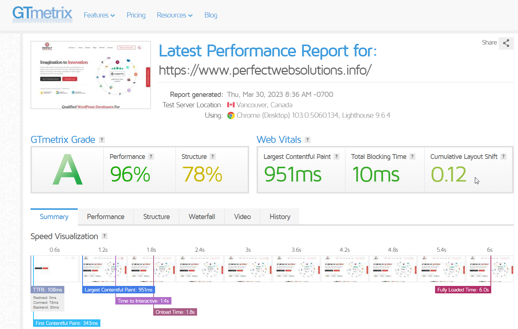Click the 5.4s filmstrip frame

(441, 269)
